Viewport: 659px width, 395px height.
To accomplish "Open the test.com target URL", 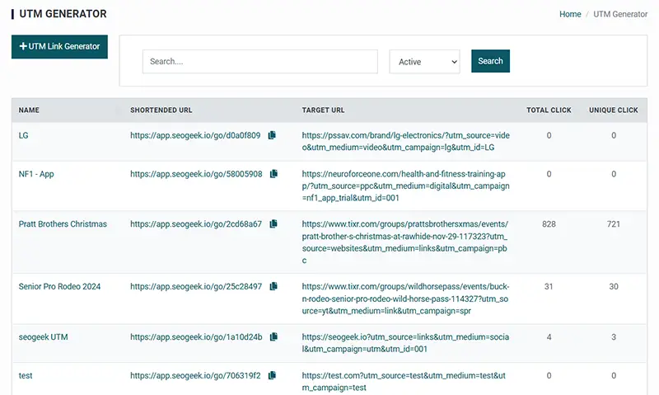I will click(x=404, y=382).
